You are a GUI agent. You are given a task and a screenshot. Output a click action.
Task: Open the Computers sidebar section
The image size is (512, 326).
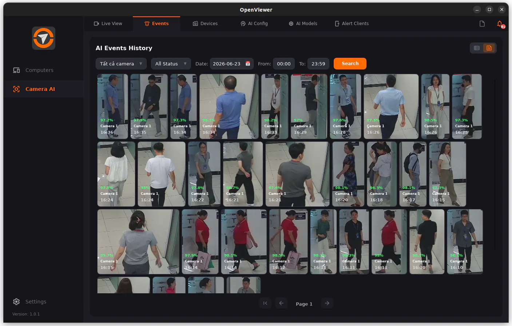[x=44, y=70]
